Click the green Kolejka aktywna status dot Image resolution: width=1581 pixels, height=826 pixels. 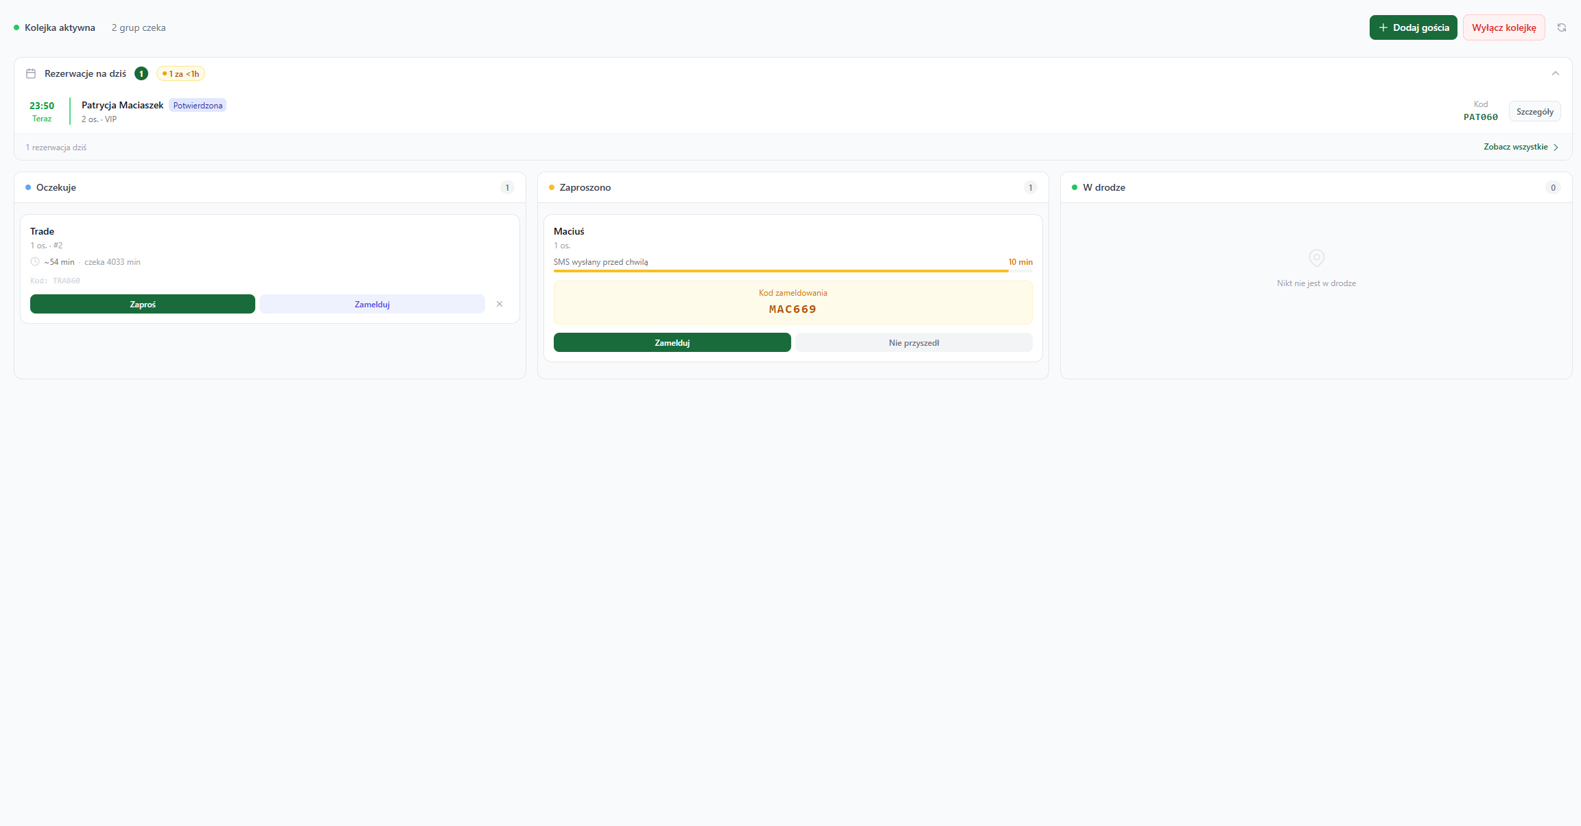16,27
